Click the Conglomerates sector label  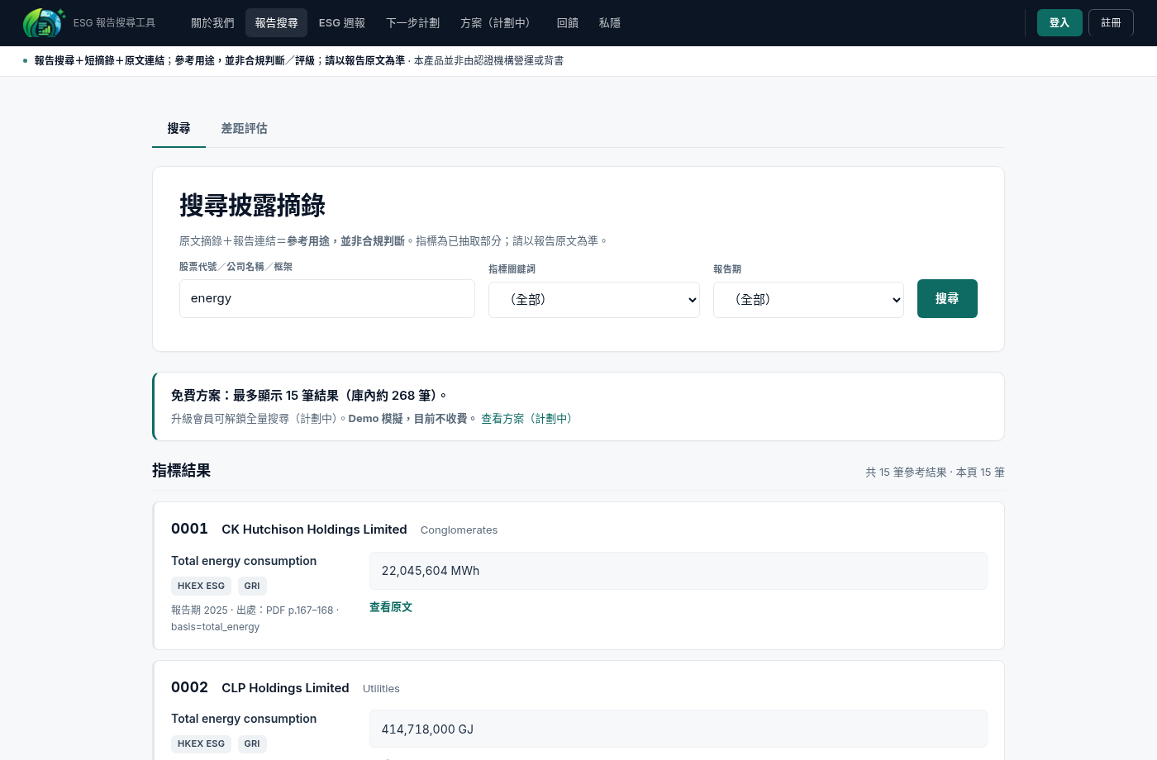pyautogui.click(x=459, y=530)
